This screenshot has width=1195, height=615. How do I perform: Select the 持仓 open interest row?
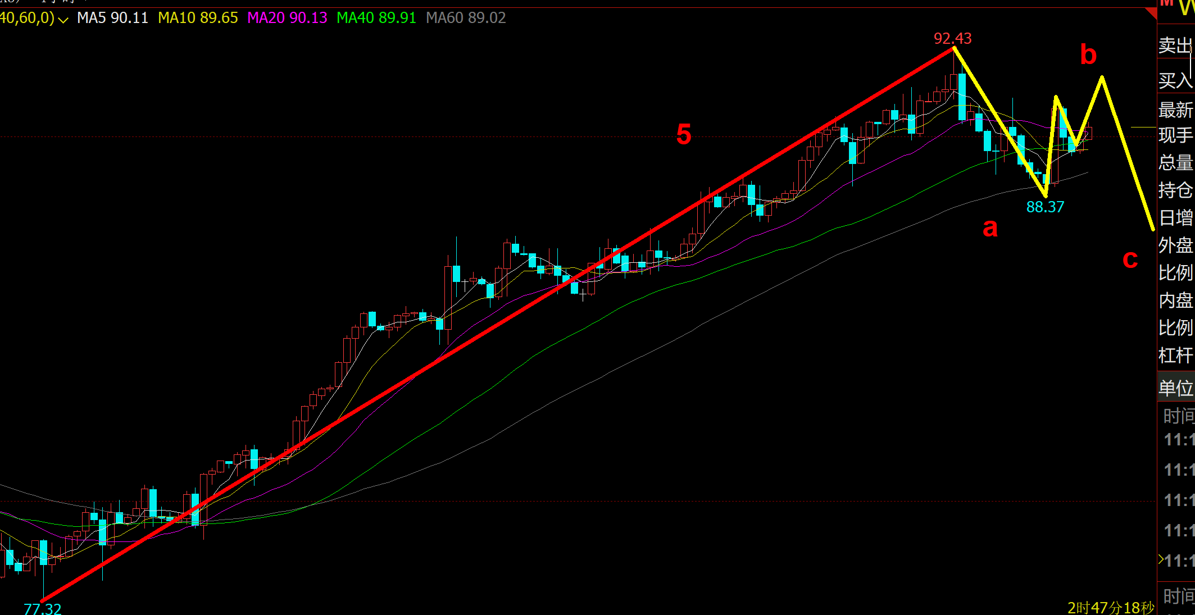tap(1175, 190)
